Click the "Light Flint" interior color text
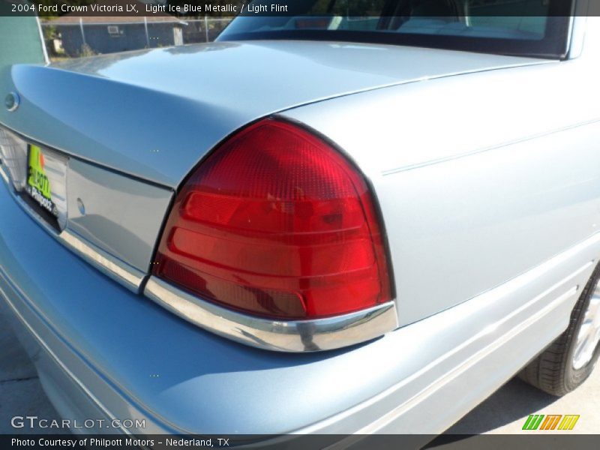The image size is (600, 450). [x=268, y=8]
